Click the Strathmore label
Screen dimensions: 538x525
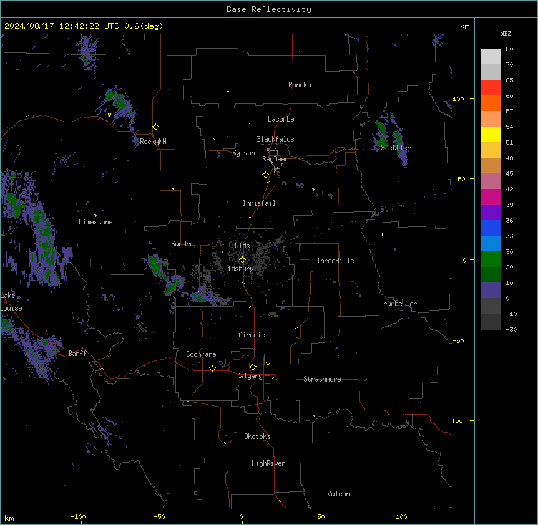(x=322, y=379)
